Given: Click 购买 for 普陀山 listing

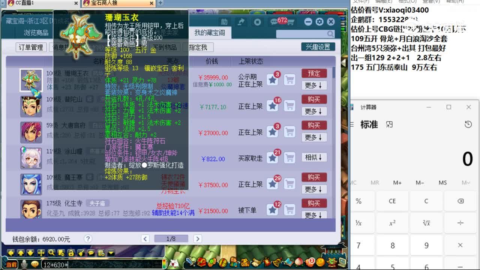Looking at the screenshot, I should click(x=314, y=99).
